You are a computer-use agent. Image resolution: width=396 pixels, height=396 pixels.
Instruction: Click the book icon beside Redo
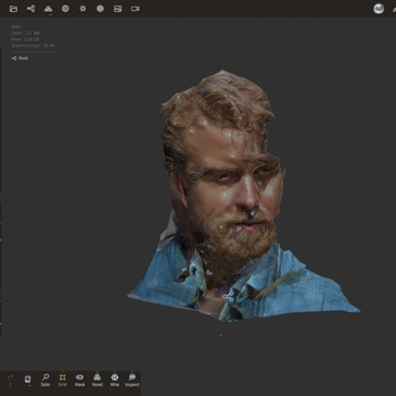point(27,379)
